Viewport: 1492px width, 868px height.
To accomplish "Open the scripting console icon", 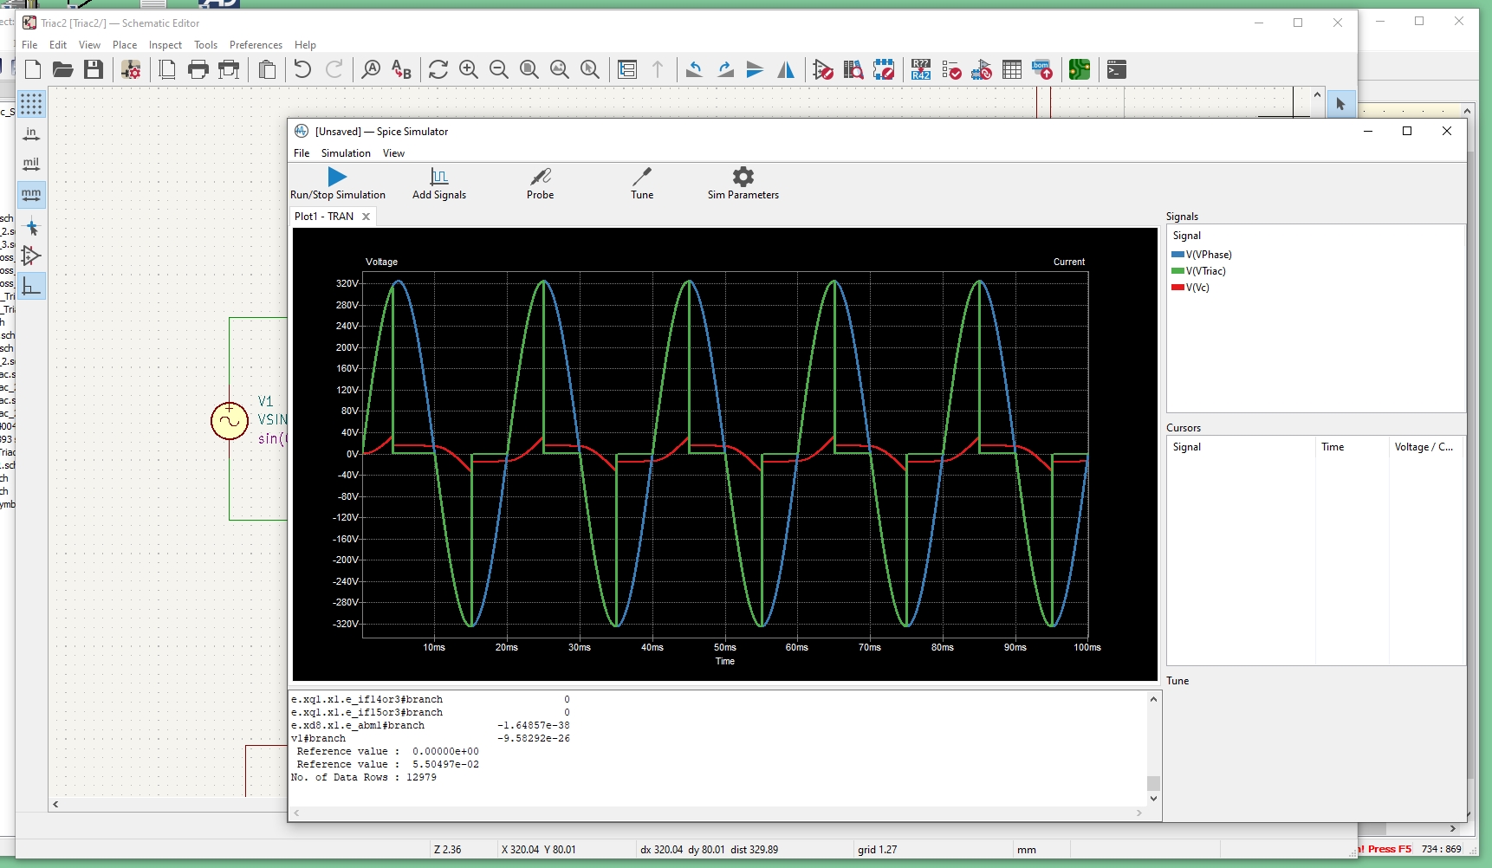I will [x=1117, y=69].
